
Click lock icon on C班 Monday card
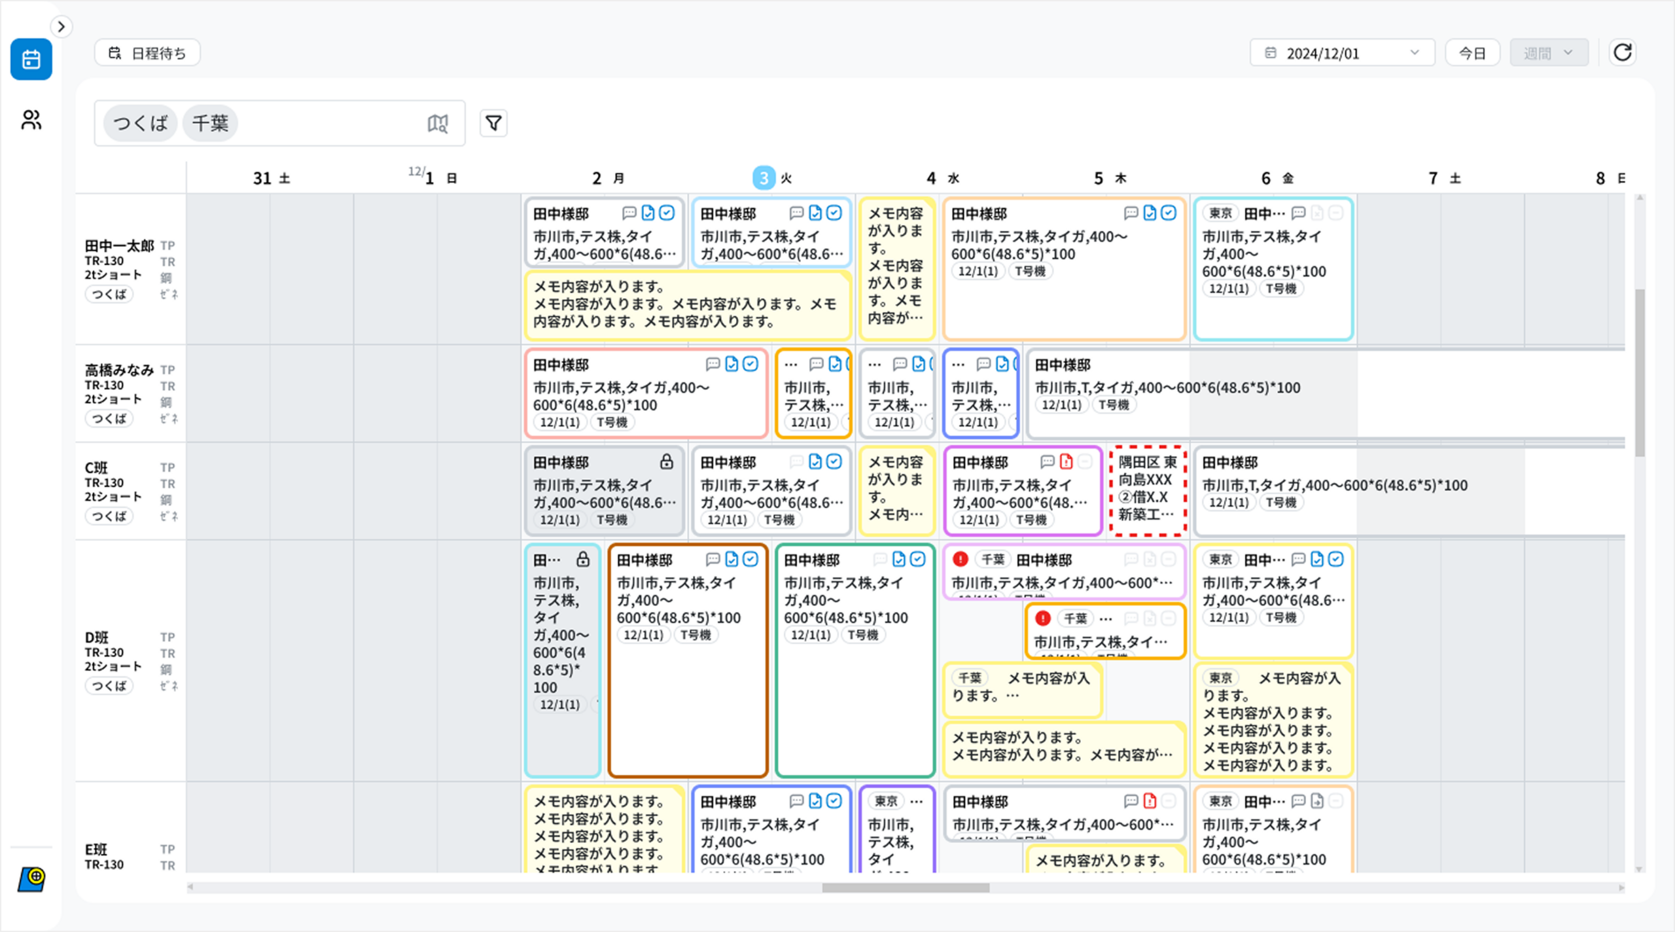(x=666, y=461)
